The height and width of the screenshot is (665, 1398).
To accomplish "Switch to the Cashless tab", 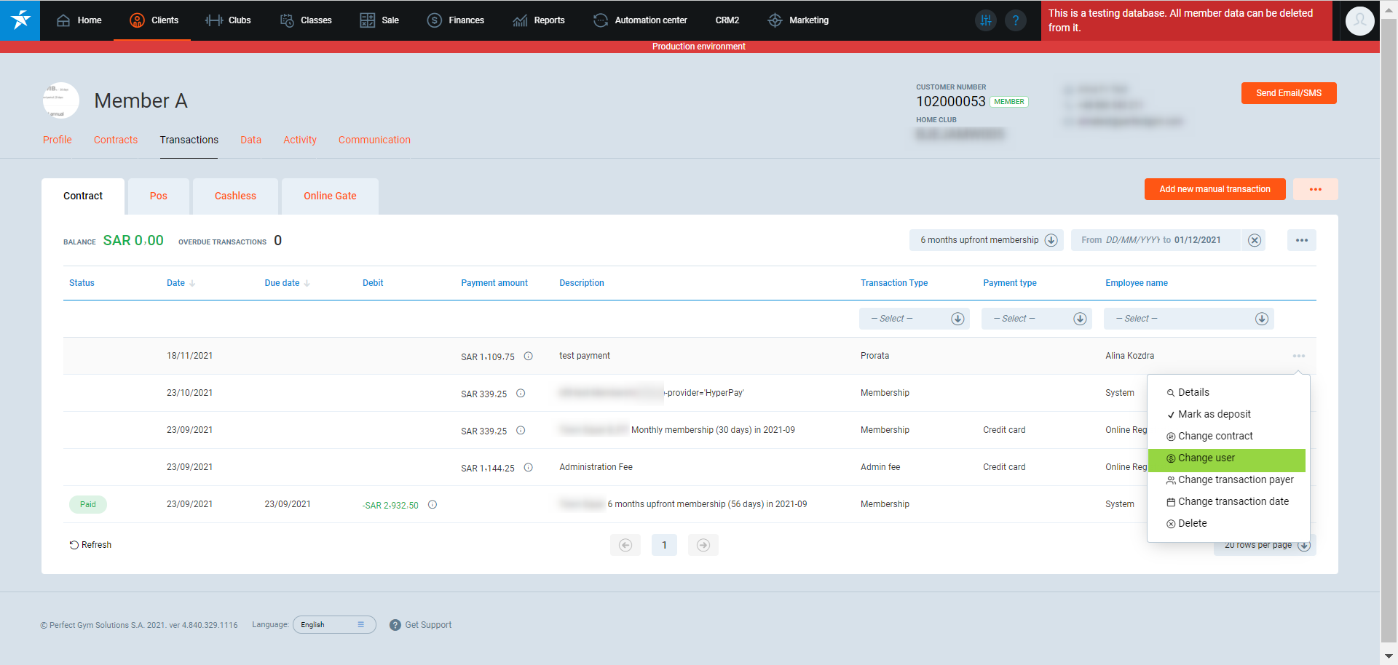I will click(x=235, y=196).
